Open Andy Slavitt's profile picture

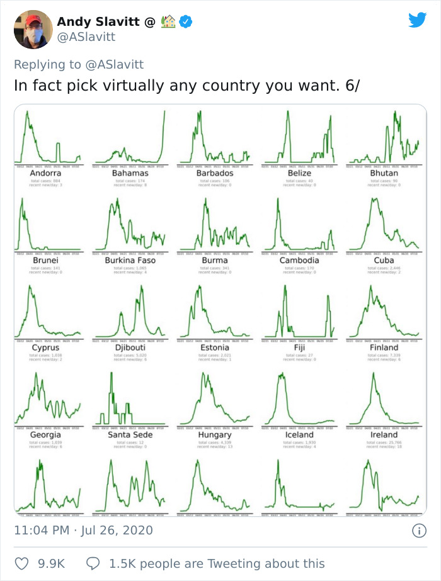(x=33, y=29)
